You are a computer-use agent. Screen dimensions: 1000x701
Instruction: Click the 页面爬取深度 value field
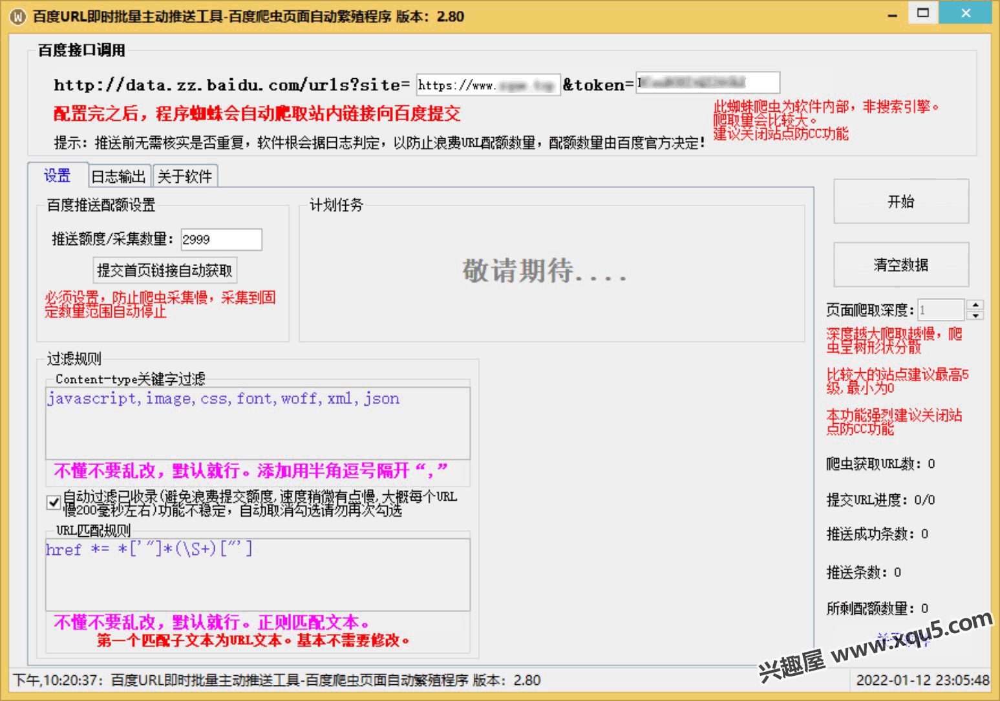942,310
